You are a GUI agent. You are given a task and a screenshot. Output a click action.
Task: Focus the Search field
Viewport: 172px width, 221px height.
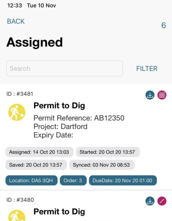pos(65,68)
